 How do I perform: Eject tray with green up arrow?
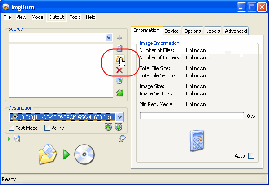[x=108, y=127]
